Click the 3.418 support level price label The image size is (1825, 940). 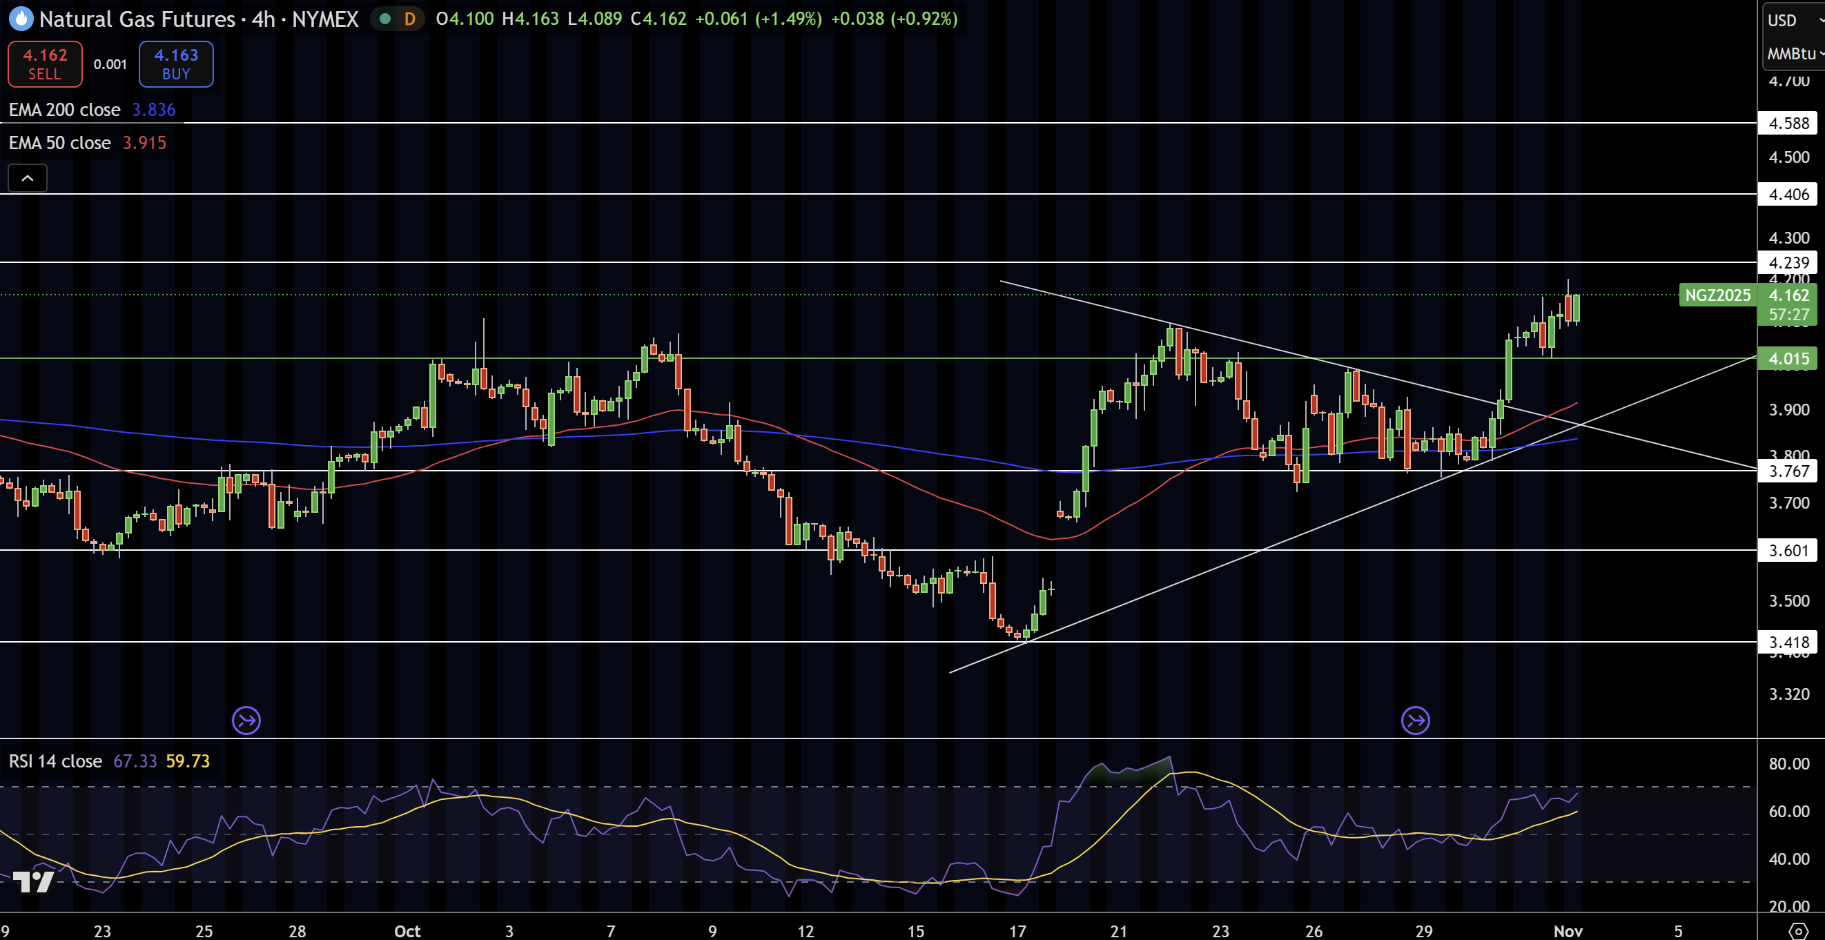(1788, 643)
